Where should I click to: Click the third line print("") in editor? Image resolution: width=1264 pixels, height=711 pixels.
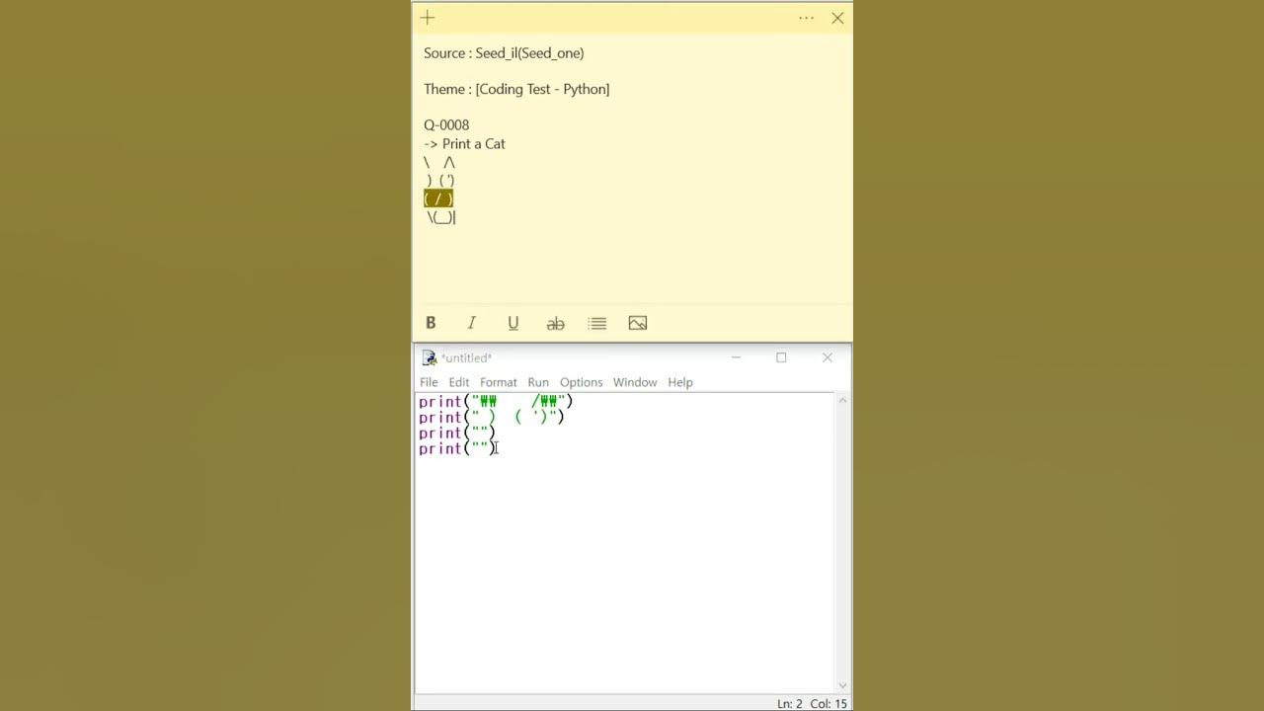click(457, 433)
